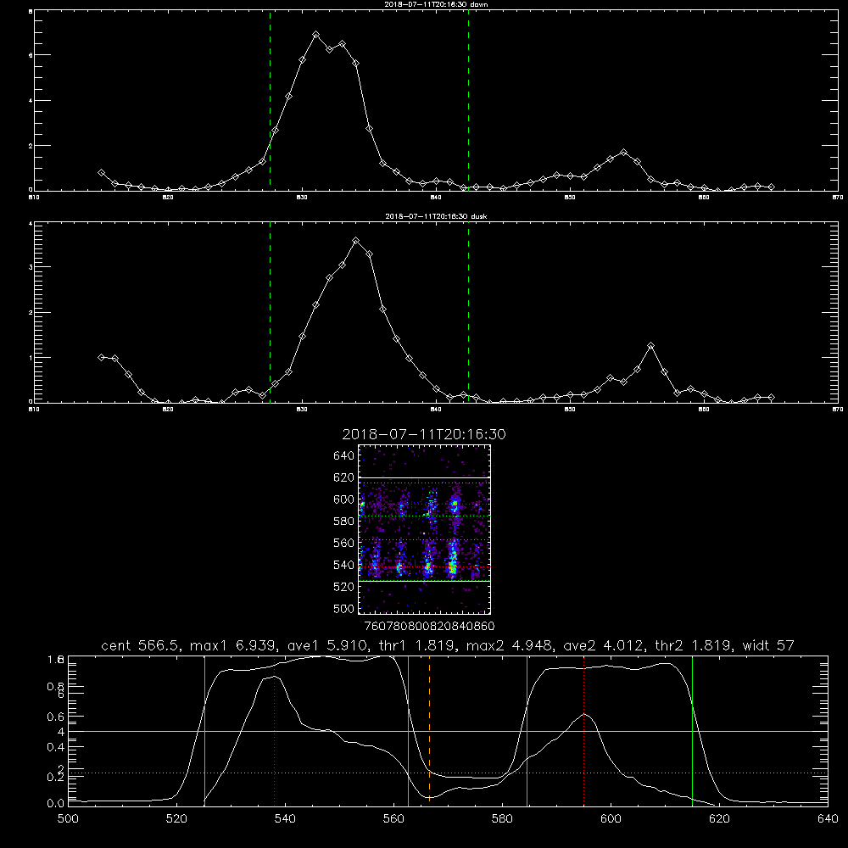Viewport: 848px width, 848px height.
Task: Click the right green dashed line in dusk plot
Action: (x=468, y=313)
